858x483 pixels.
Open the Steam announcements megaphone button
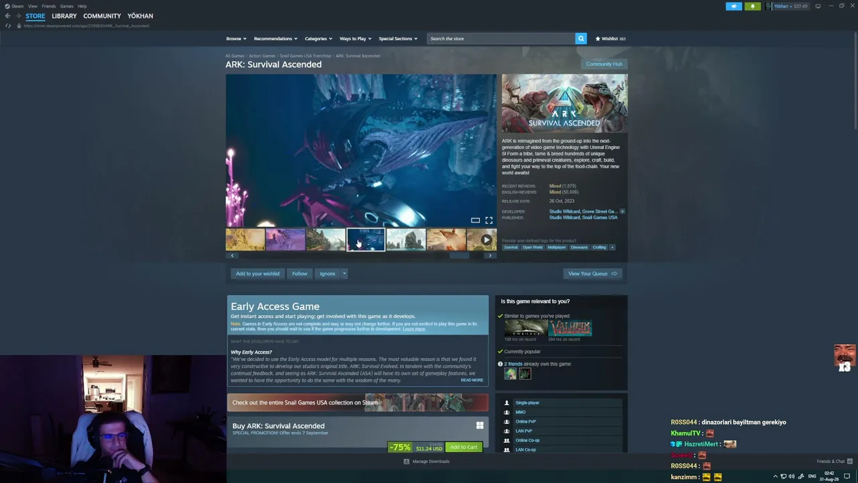(x=733, y=6)
